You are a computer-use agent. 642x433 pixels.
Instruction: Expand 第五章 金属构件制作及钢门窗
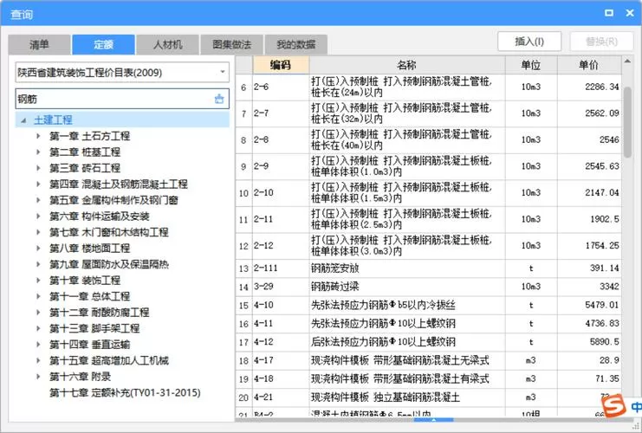(x=38, y=200)
